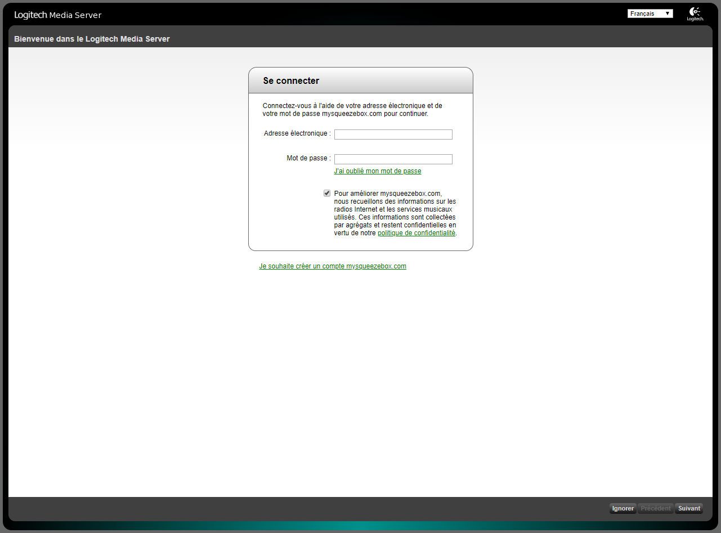Click the Précédent button

point(656,509)
